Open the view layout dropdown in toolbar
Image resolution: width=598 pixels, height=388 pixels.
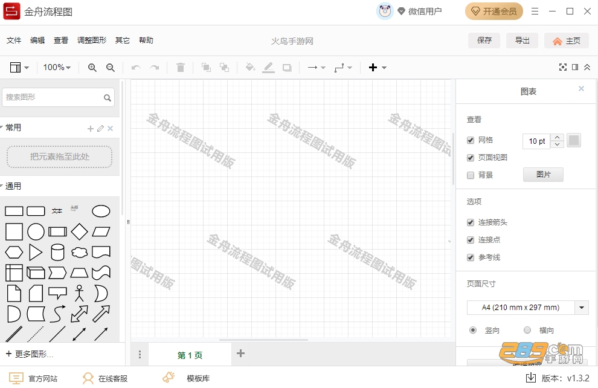pyautogui.click(x=19, y=68)
